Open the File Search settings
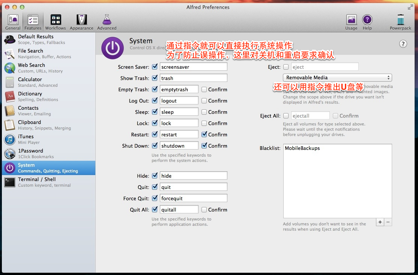This screenshot has height=275, width=418. pyautogui.click(x=49, y=54)
